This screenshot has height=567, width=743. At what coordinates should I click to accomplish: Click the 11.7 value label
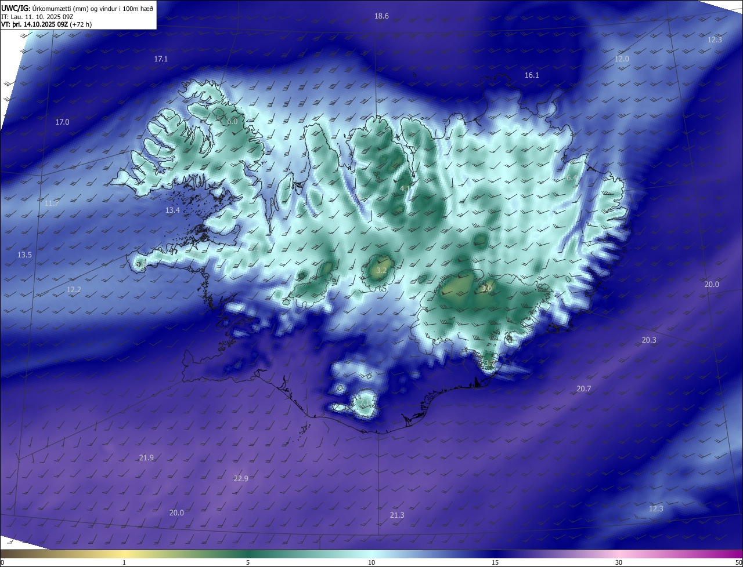51,203
